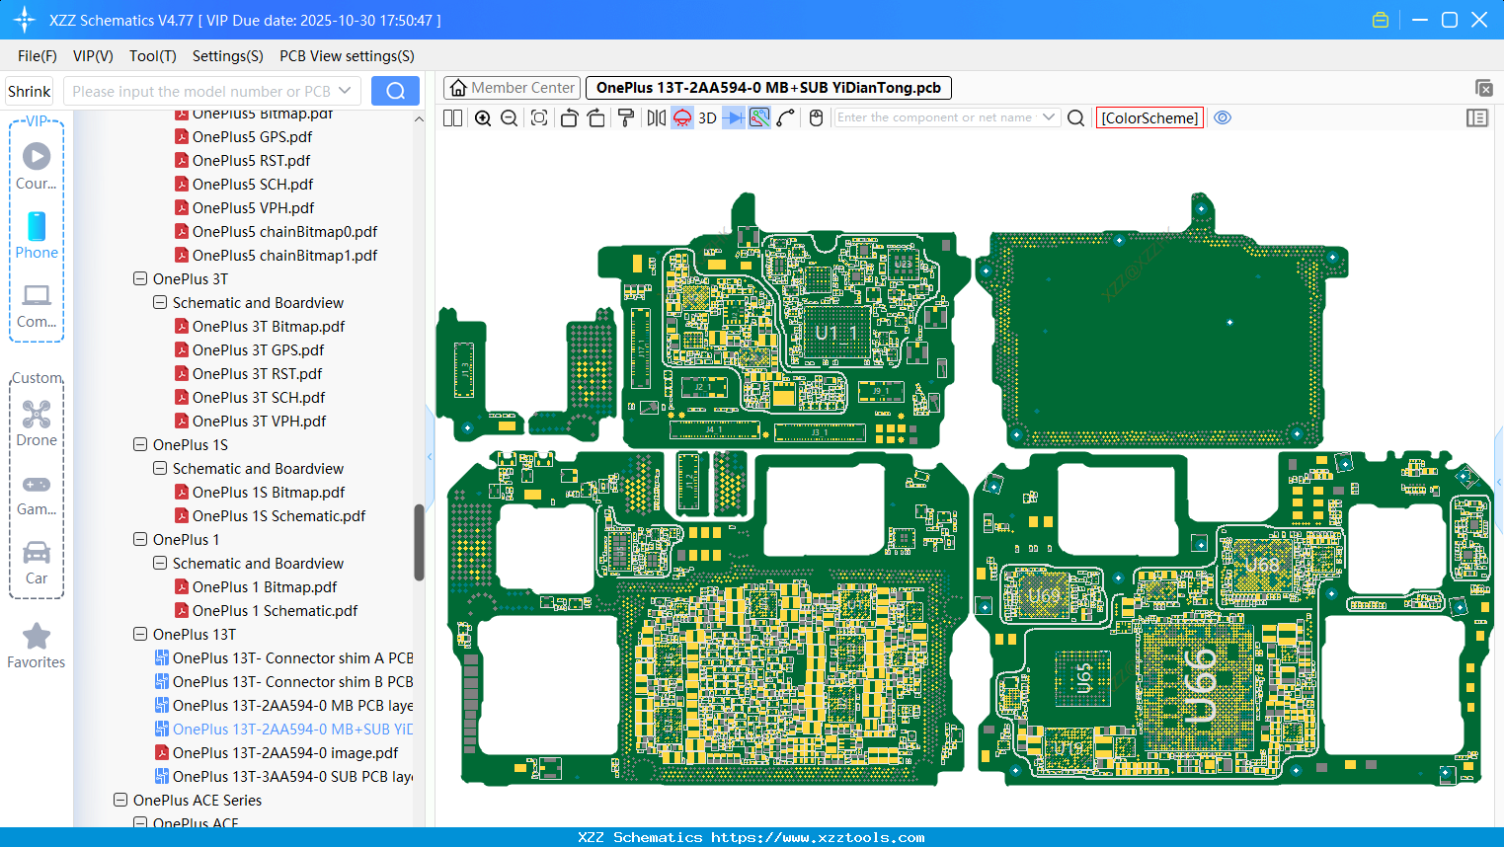Image resolution: width=1504 pixels, height=847 pixels.
Task: Open the ColorScheme button
Action: (1149, 118)
